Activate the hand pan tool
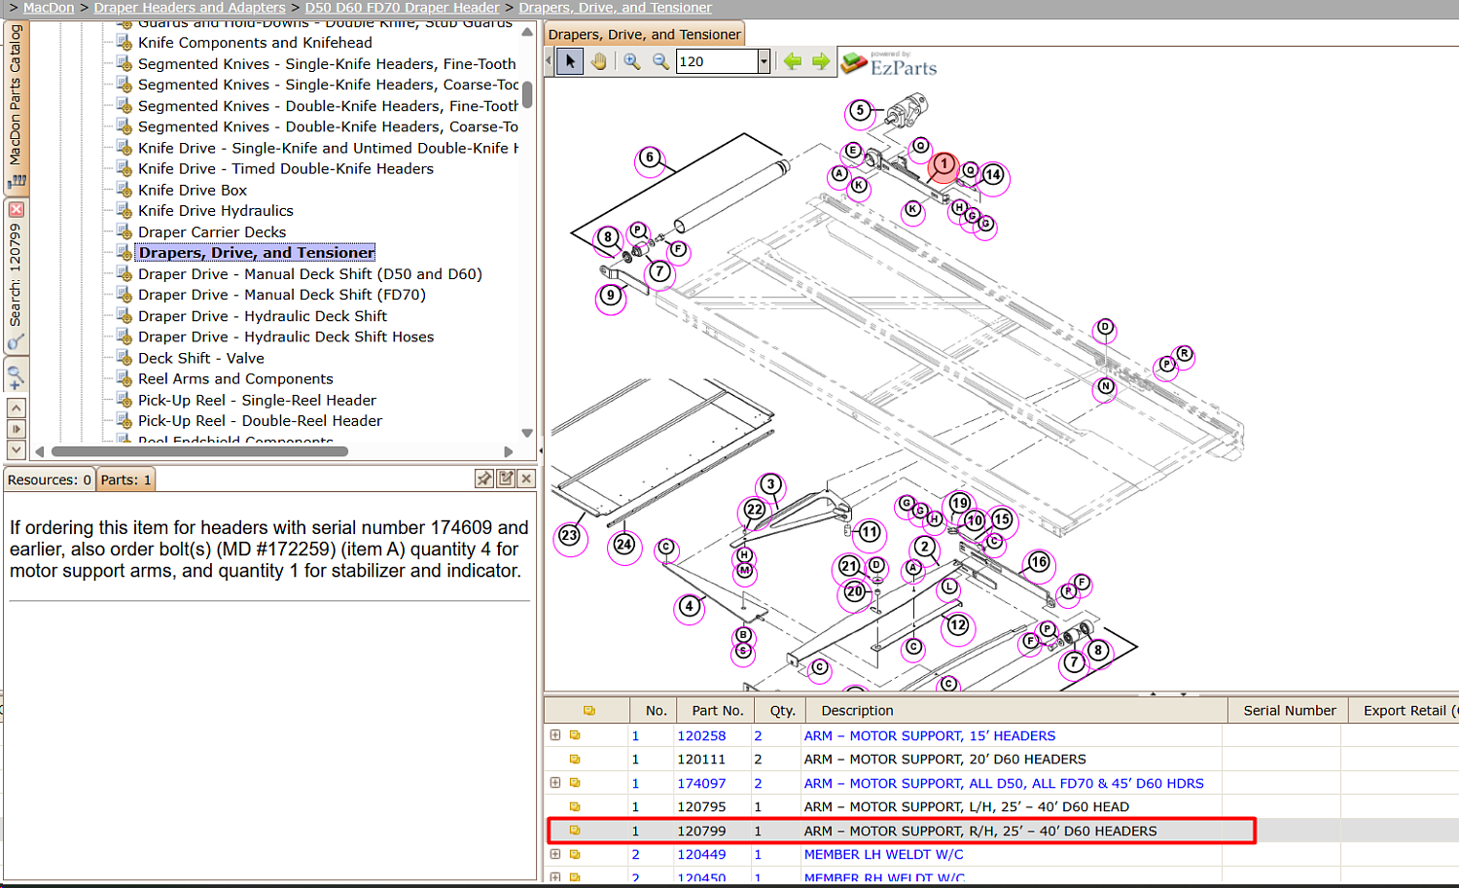 [x=599, y=61]
